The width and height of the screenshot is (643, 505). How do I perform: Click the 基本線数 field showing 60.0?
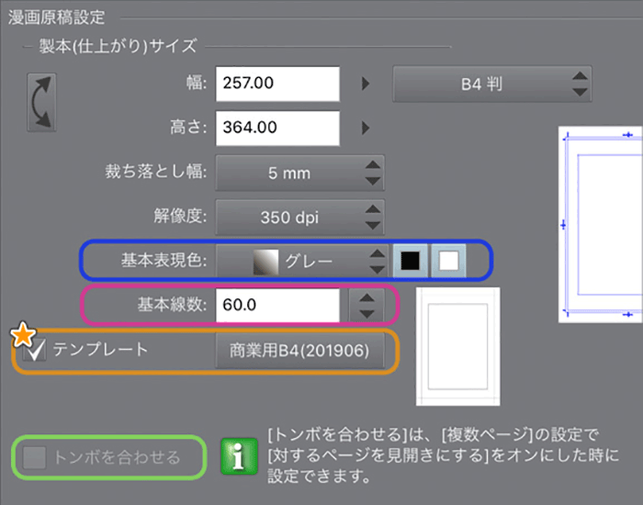point(277,306)
